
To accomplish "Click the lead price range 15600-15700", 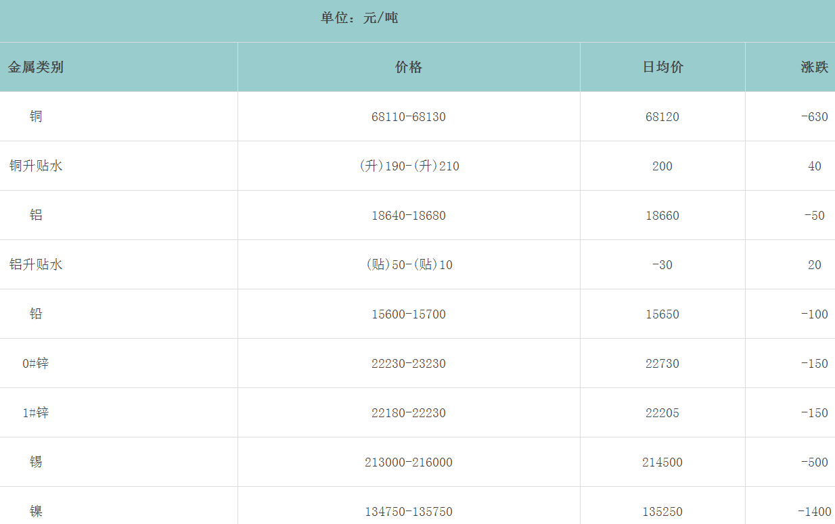I will 409,314.
